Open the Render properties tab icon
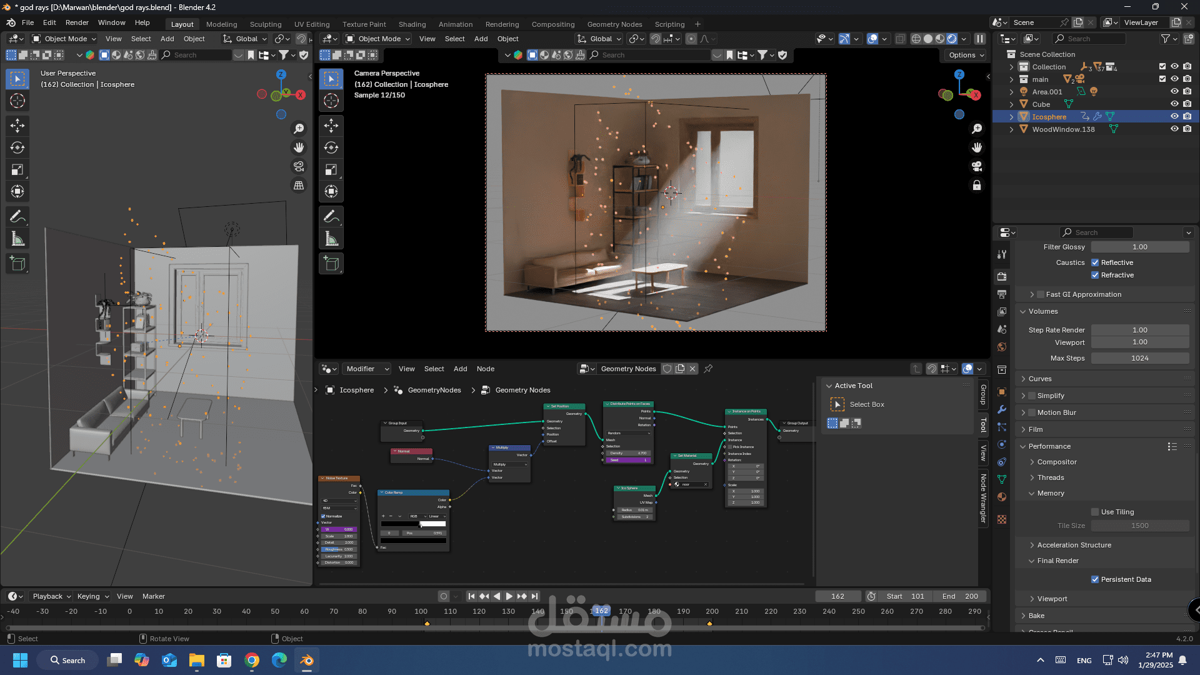This screenshot has width=1200, height=675. (1002, 276)
